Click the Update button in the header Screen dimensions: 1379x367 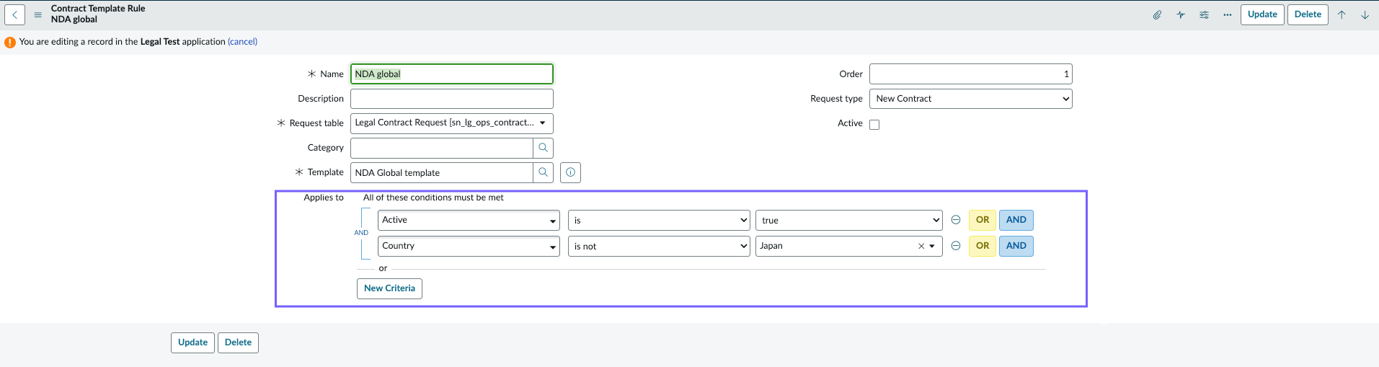pyautogui.click(x=1262, y=14)
